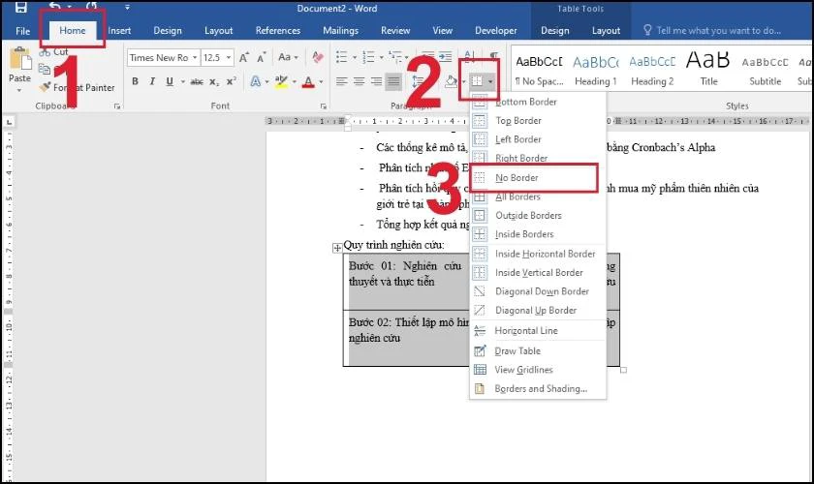The image size is (814, 484).
Task: Open Table Tools Design tab
Action: (x=555, y=31)
